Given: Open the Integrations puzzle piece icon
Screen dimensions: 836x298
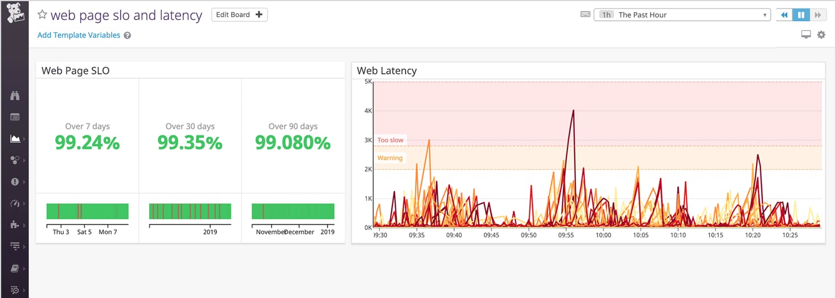Looking at the screenshot, I should (x=15, y=225).
